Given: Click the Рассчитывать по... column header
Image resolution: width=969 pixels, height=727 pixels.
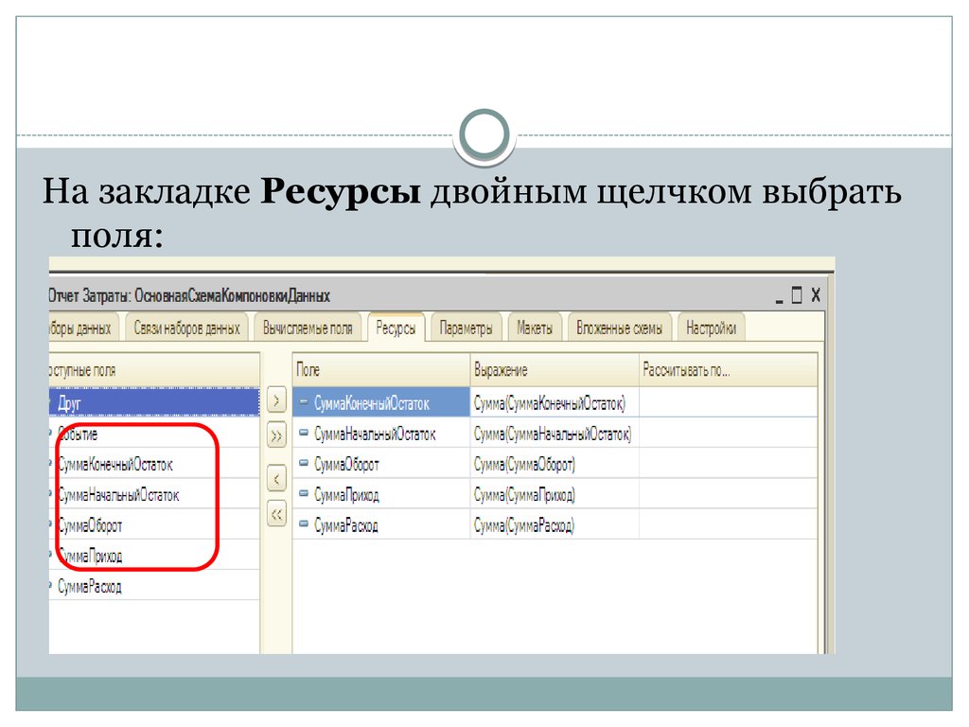Looking at the screenshot, I should coord(728,370).
